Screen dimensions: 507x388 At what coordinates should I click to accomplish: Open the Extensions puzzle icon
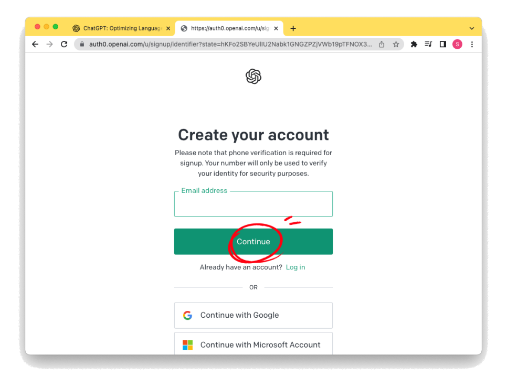click(x=414, y=44)
